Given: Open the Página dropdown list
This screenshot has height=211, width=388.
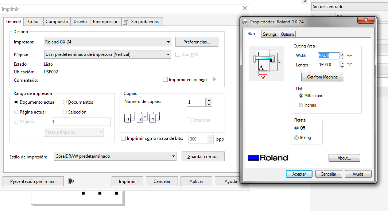Looking at the screenshot, I should coord(107,54).
